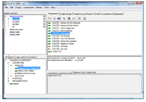Click the Save text button

coord(52,72)
